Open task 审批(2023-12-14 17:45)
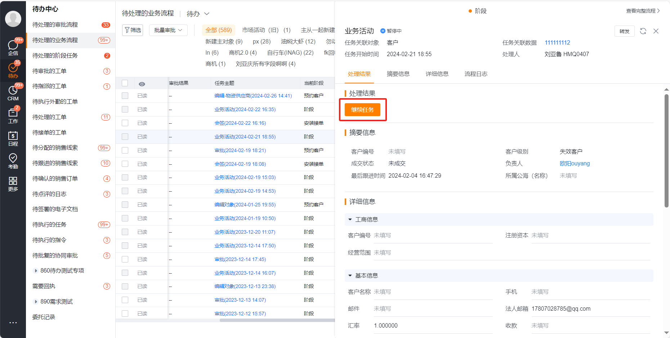 tap(240, 259)
